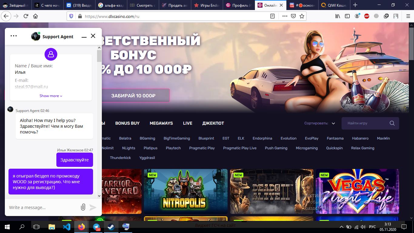
Task: Open a new browser tab with plus
Action: pos(355,5)
